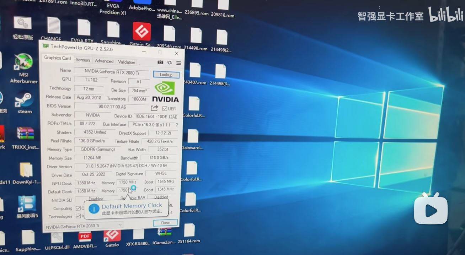Click the info icon in the tooltip
Image resolution: width=465 pixels, height=255 pixels.
click(94, 208)
